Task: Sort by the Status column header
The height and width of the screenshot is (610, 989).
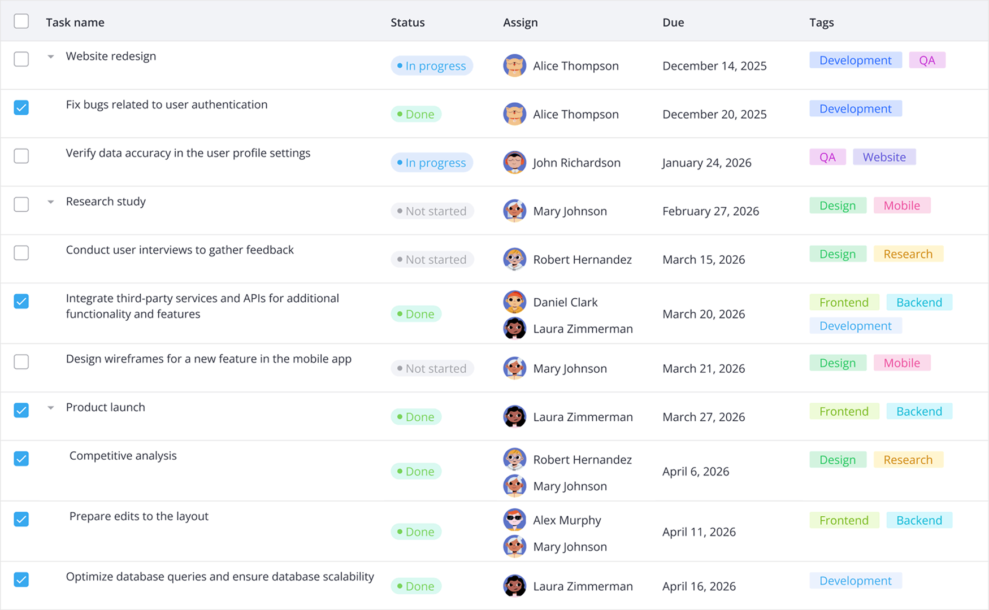Action: click(407, 23)
